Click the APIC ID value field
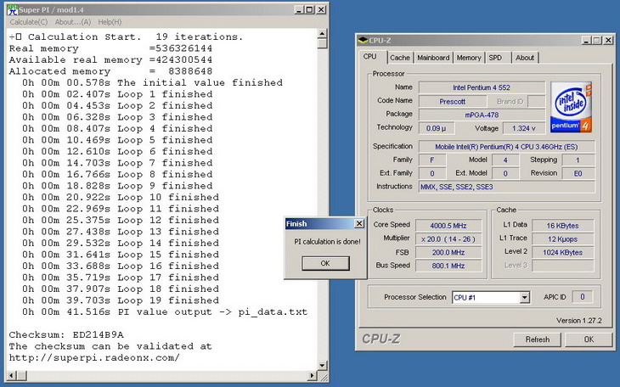This screenshot has width=620, height=387. [583, 297]
